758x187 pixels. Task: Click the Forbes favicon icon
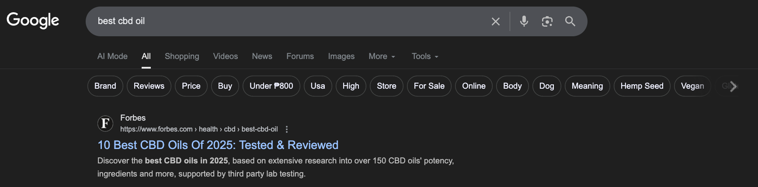tap(105, 124)
